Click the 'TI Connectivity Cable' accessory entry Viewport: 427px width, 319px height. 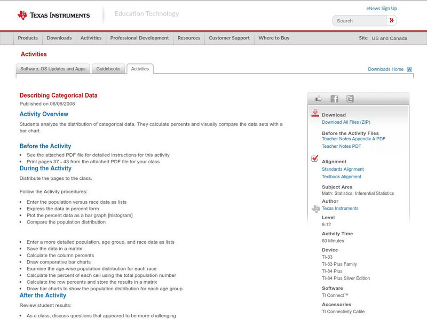point(343,312)
